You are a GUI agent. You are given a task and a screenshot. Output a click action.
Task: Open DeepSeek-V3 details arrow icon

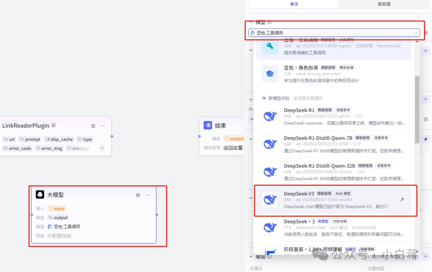(402, 199)
